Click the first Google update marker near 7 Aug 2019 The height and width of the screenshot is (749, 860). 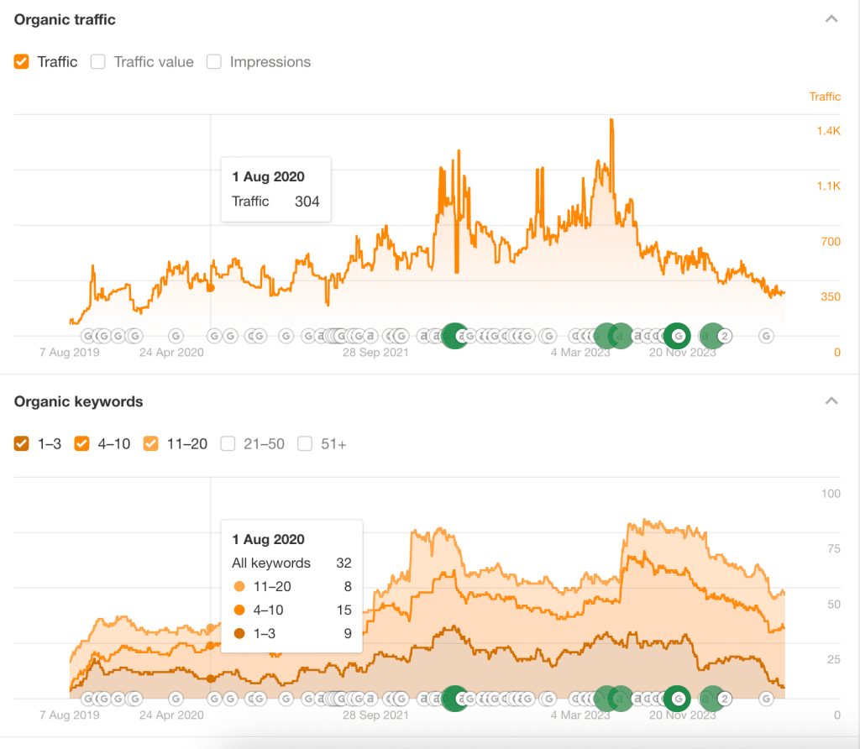pos(87,335)
